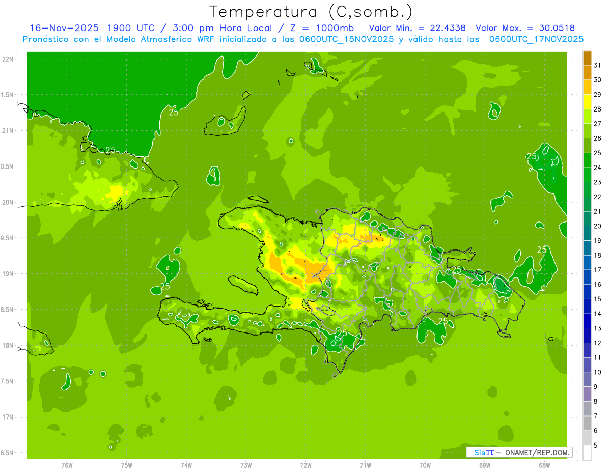Viewport: 611px width, 472px height.
Task: Click the "17N" latitude label
Action: click(8, 417)
